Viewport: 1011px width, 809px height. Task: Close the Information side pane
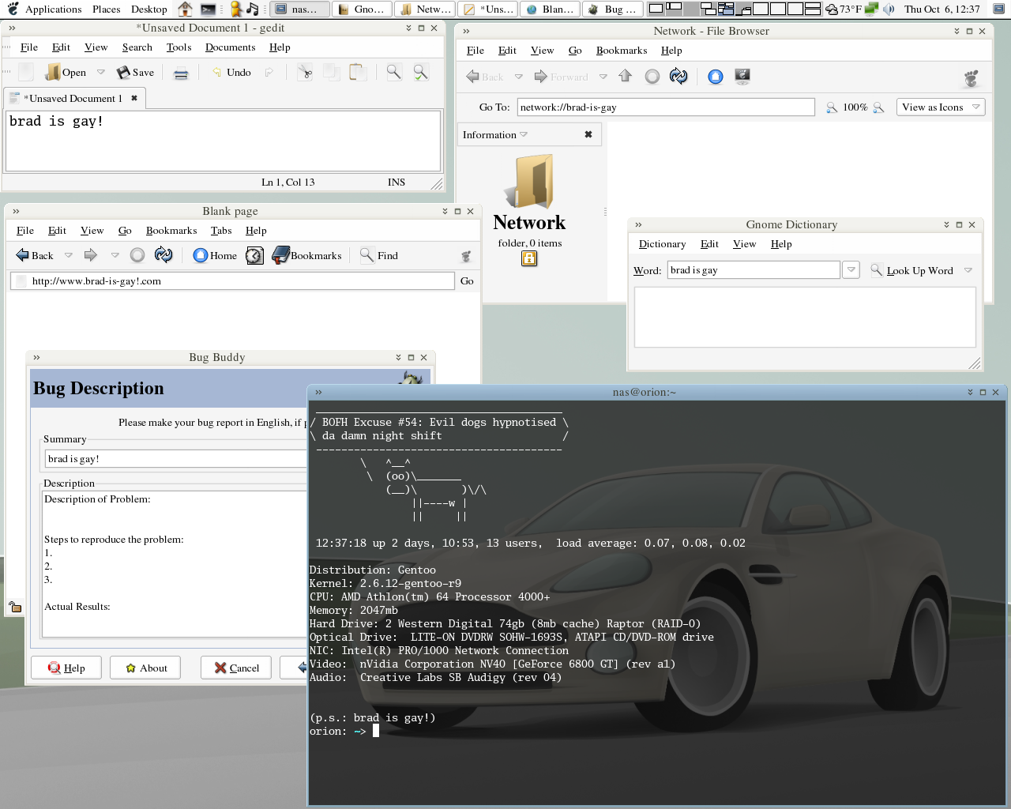(588, 134)
